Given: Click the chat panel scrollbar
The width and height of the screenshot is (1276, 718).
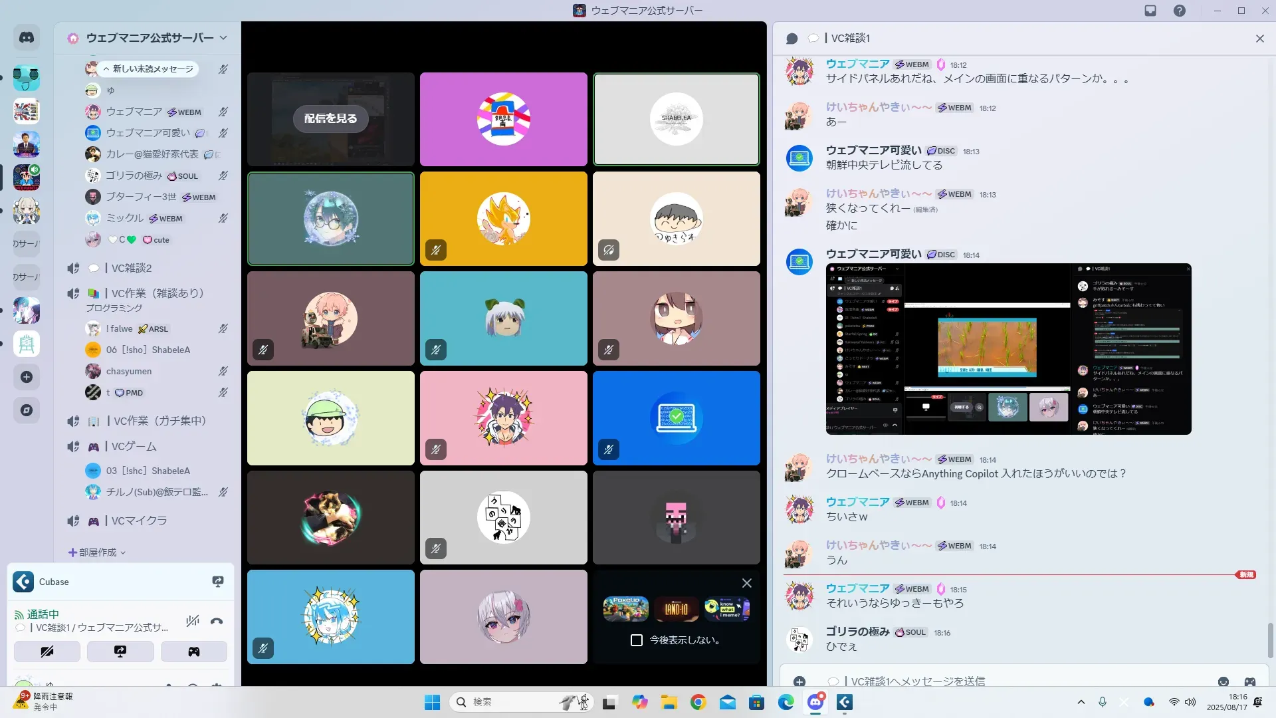Looking at the screenshot, I should (1270, 640).
